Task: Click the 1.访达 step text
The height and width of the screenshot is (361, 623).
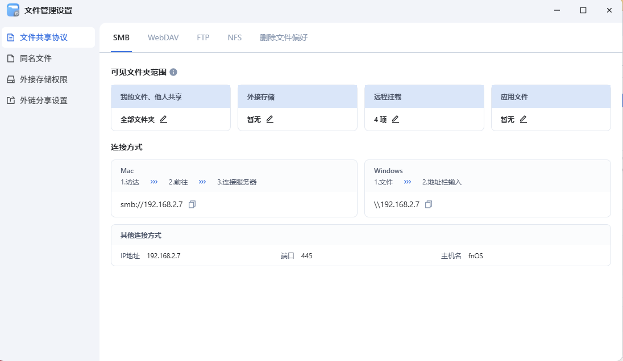Action: (130, 182)
